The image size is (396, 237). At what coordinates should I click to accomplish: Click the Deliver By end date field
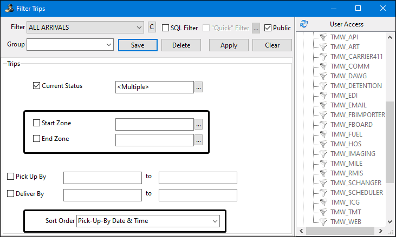click(x=198, y=195)
